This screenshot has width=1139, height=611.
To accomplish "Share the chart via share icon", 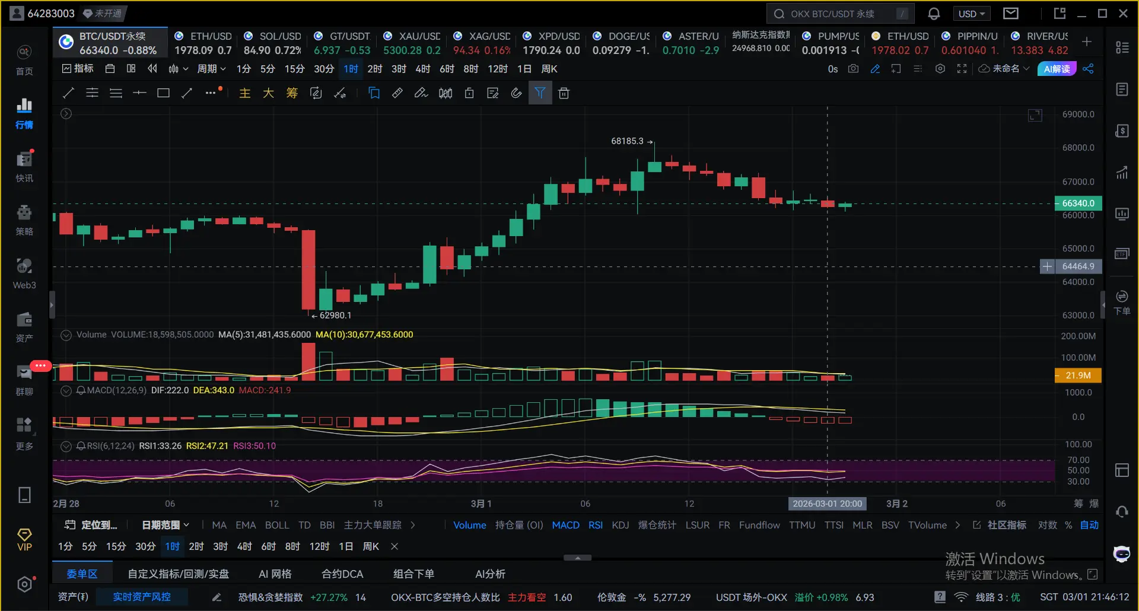I will coord(1088,69).
